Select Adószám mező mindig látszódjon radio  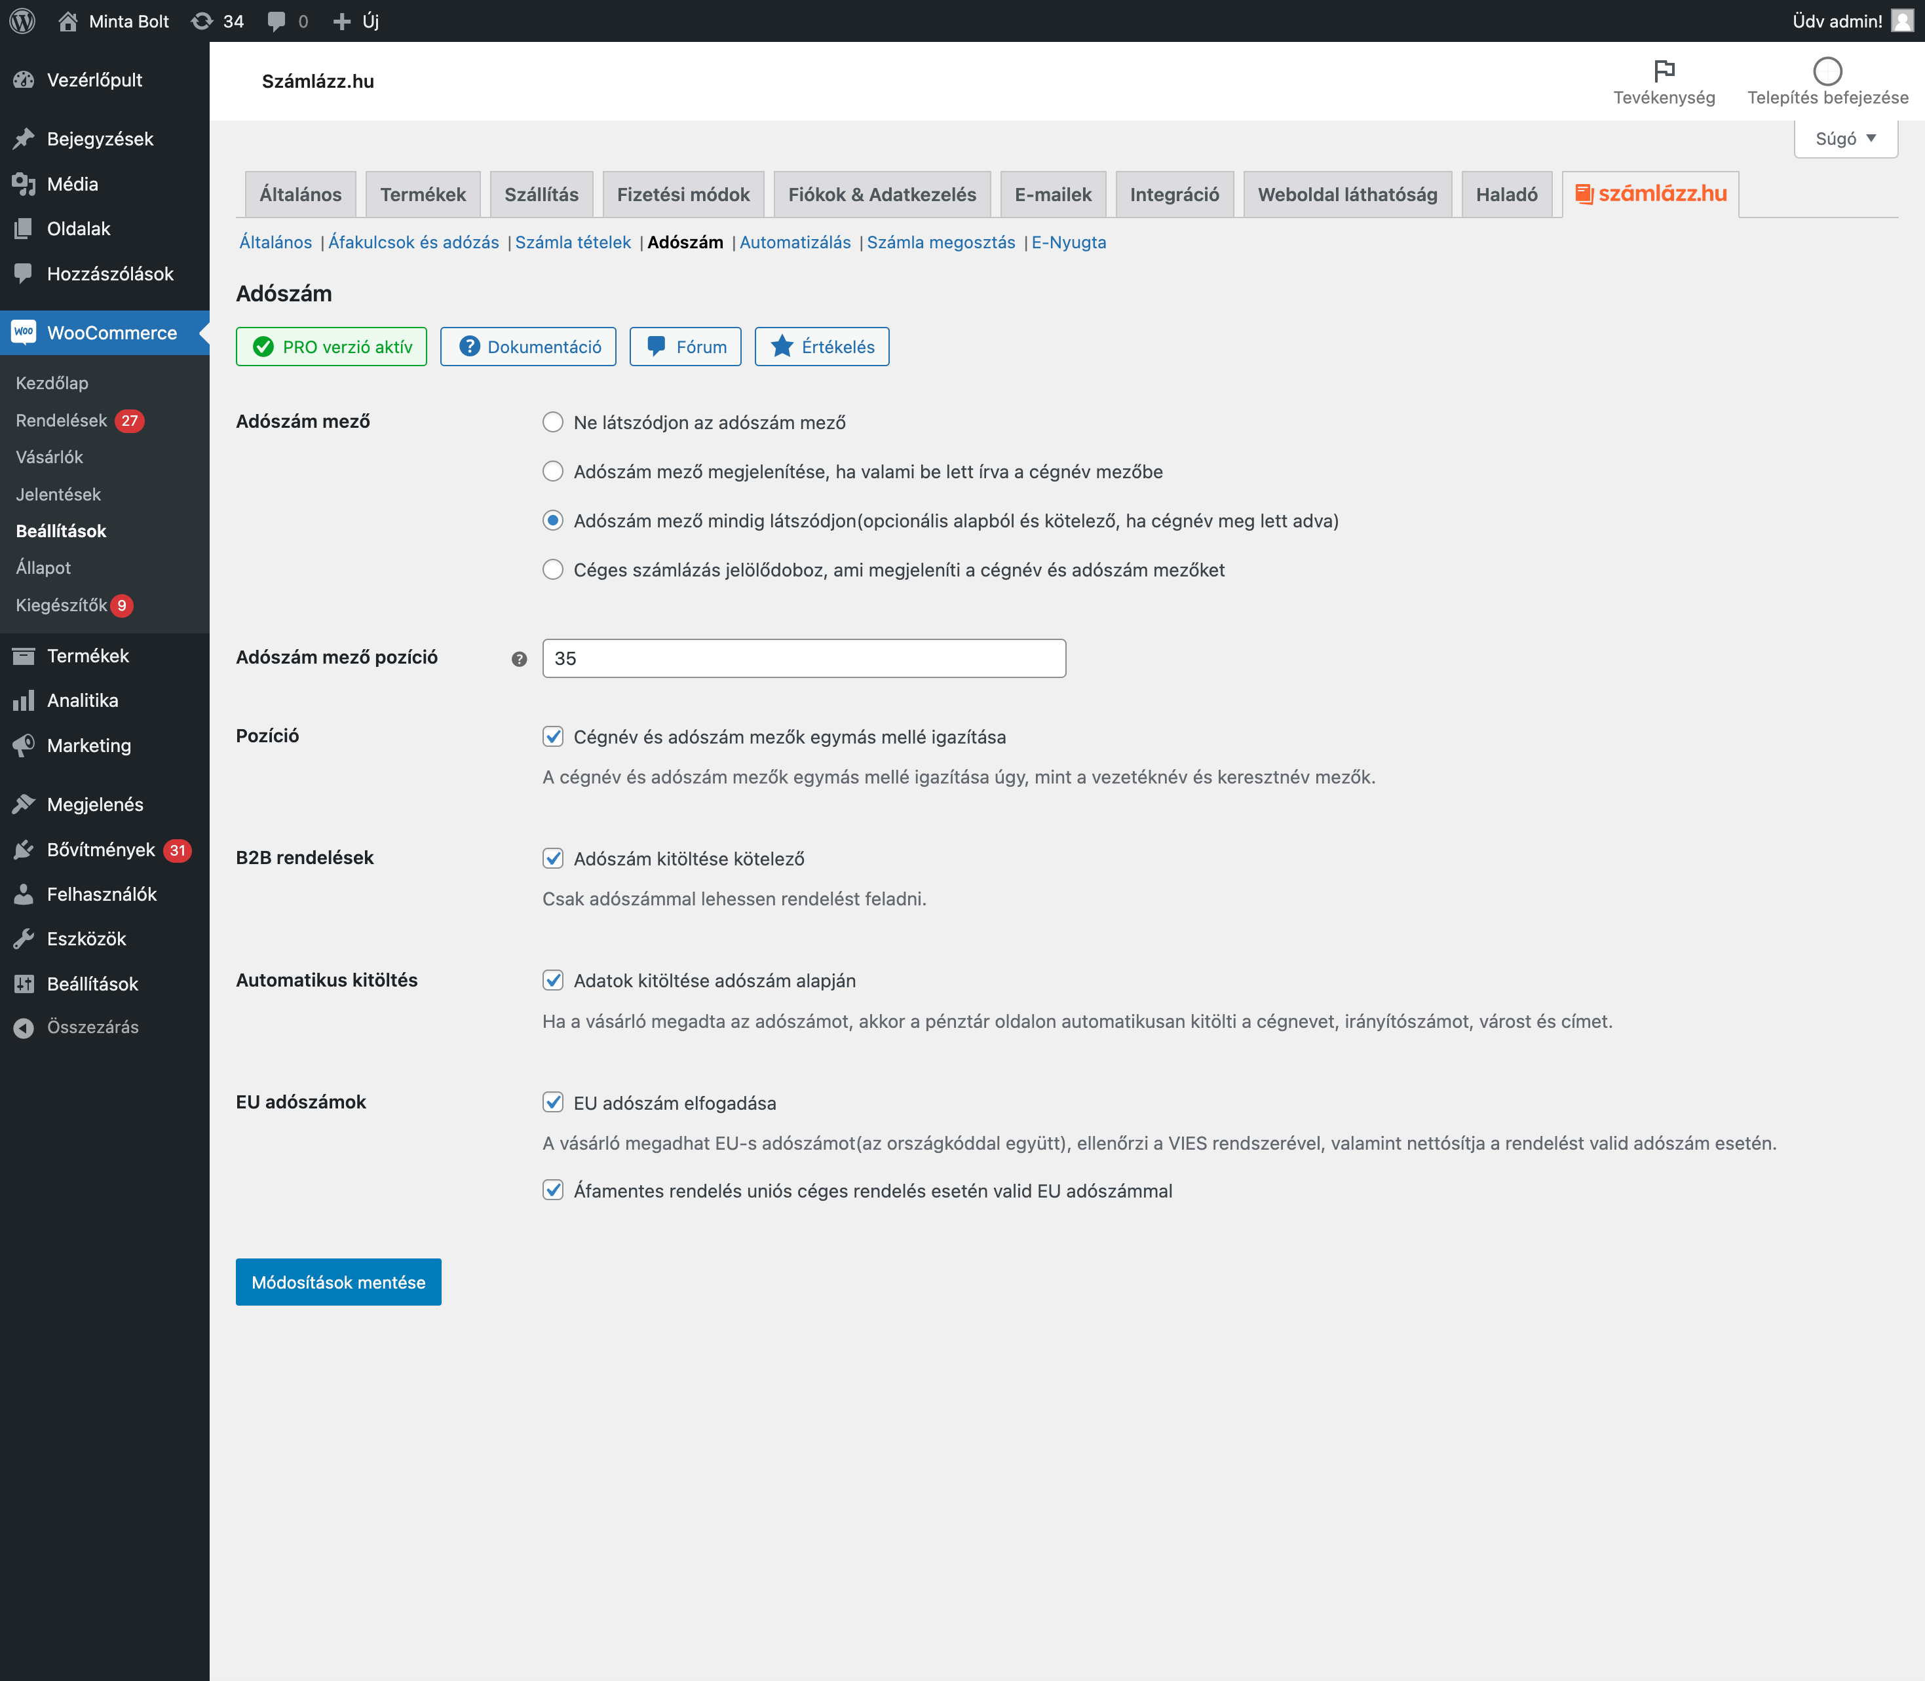554,521
